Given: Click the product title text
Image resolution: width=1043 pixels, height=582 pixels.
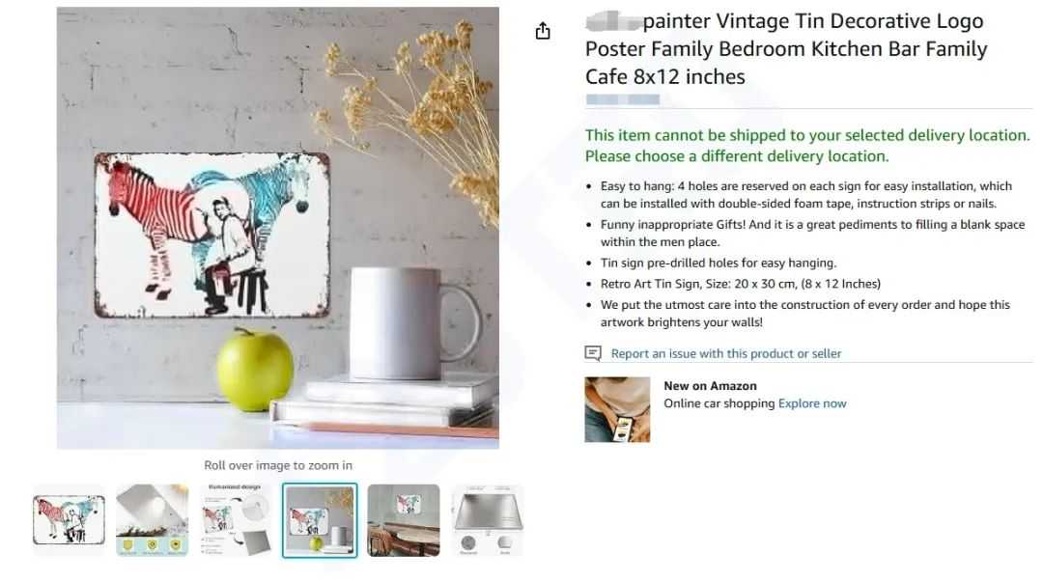Looking at the screenshot, I should (785, 48).
